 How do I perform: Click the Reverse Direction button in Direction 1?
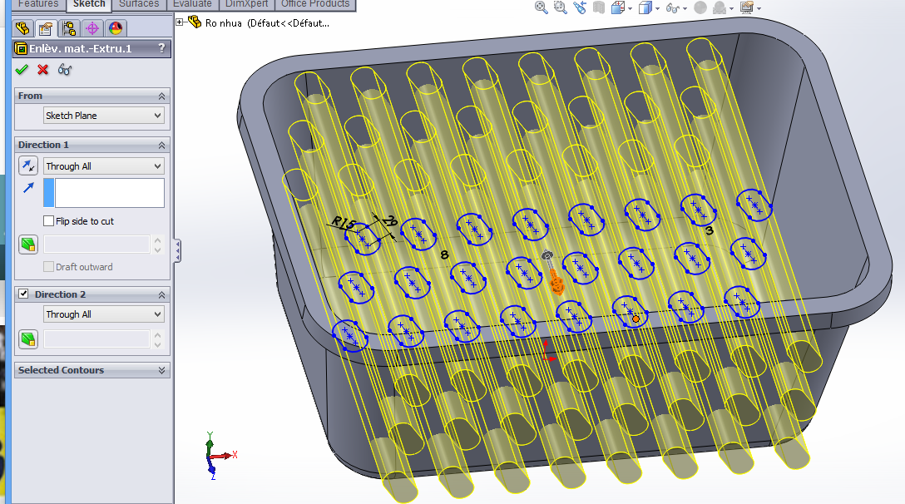click(x=28, y=166)
